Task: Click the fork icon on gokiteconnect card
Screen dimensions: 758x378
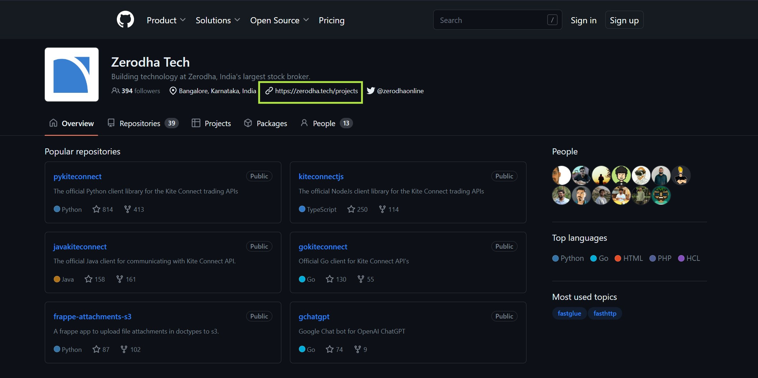Action: point(361,279)
